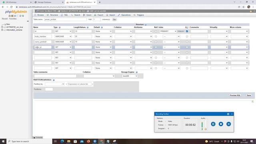
Task: Click the Table name input field
Action: [x=65, y=20]
